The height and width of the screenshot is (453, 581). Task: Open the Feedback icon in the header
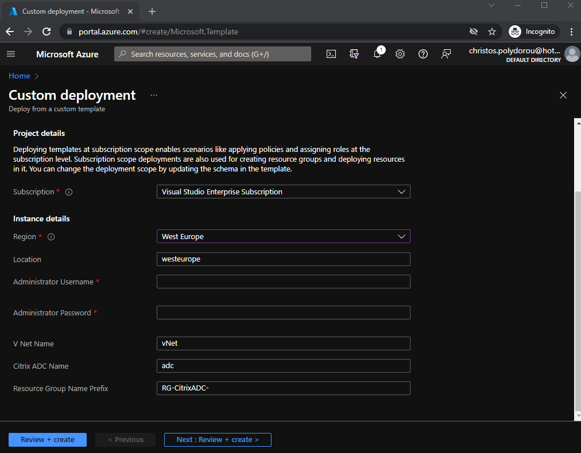(446, 54)
